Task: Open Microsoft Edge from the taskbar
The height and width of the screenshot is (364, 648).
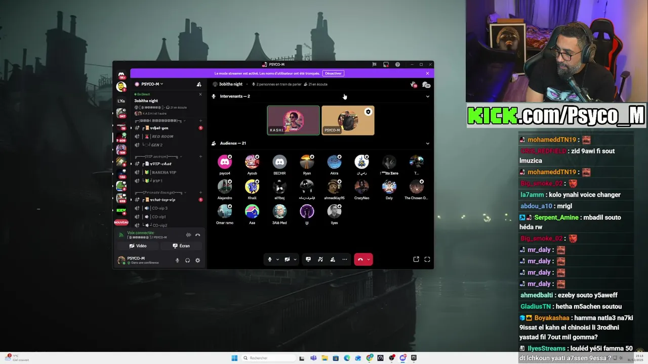Action: pos(347,358)
